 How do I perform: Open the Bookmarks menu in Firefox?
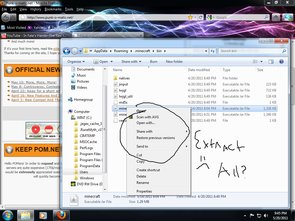coord(53,9)
